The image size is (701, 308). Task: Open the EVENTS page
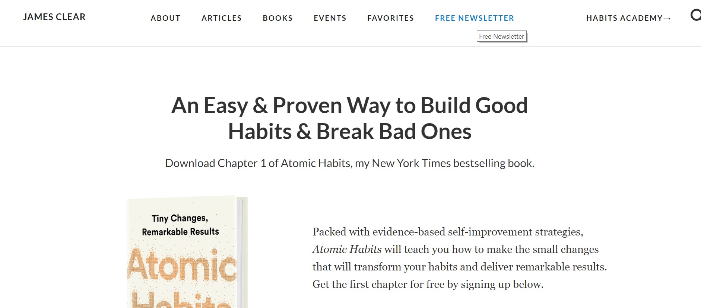click(x=330, y=18)
